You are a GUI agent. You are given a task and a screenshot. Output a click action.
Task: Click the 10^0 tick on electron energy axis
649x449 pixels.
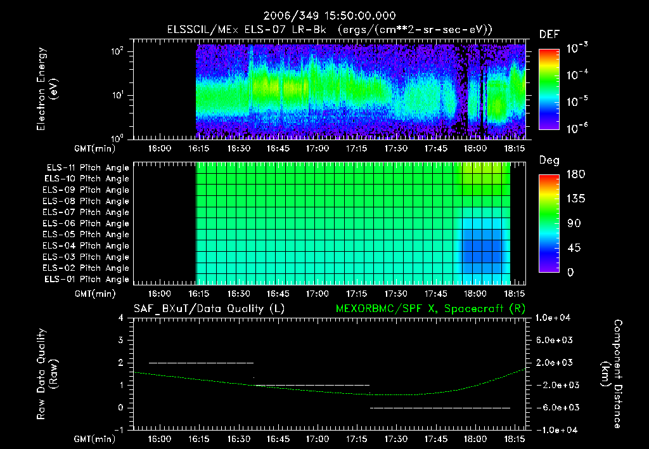pyautogui.click(x=117, y=138)
